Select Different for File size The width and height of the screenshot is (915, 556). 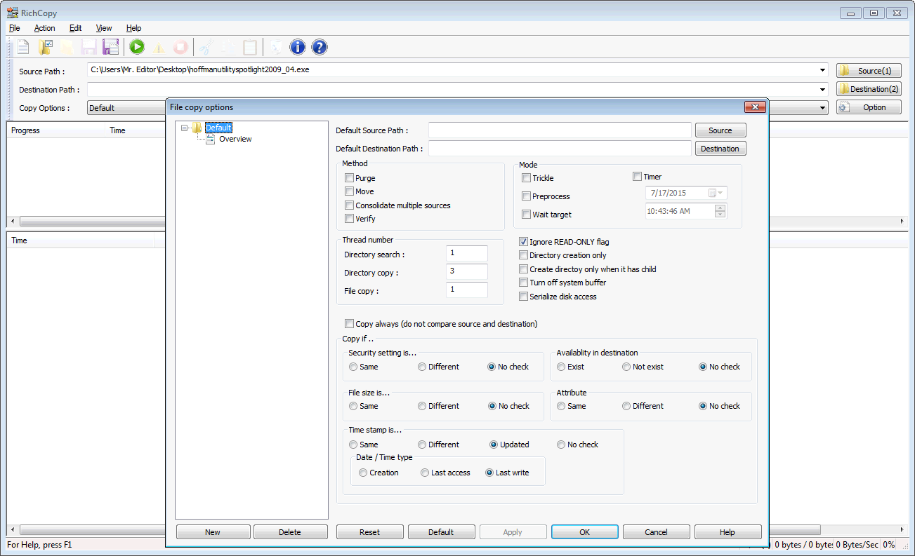pyautogui.click(x=421, y=406)
